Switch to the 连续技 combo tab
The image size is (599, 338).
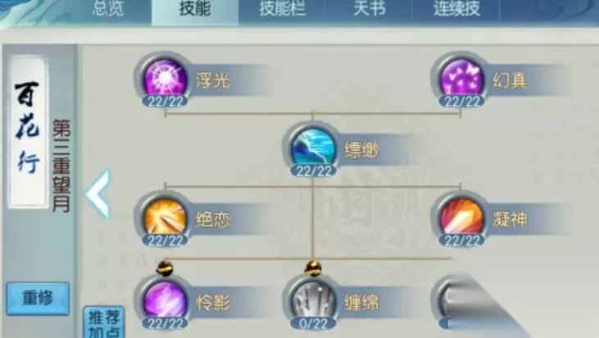456,8
